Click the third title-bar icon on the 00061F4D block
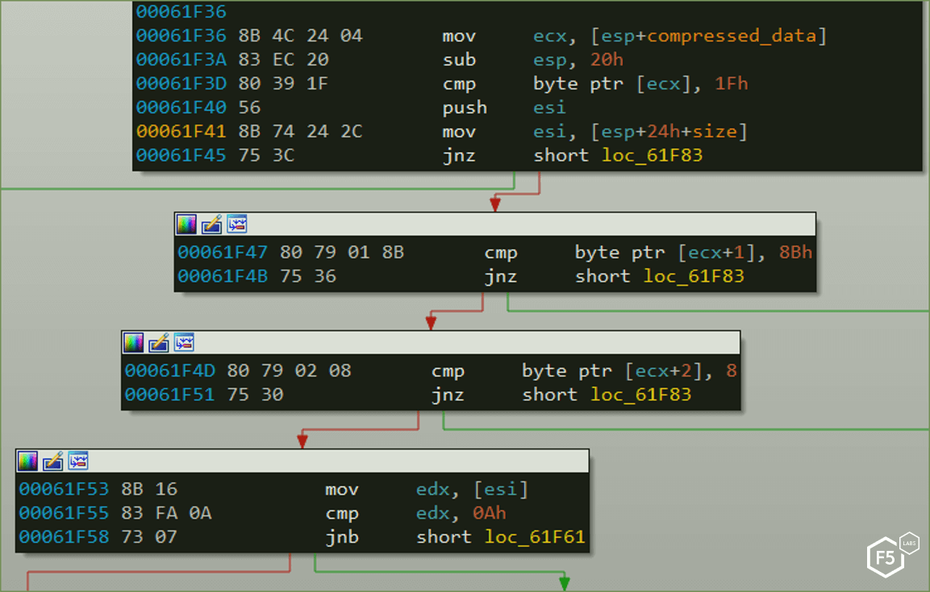The image size is (930, 592). coord(183,343)
